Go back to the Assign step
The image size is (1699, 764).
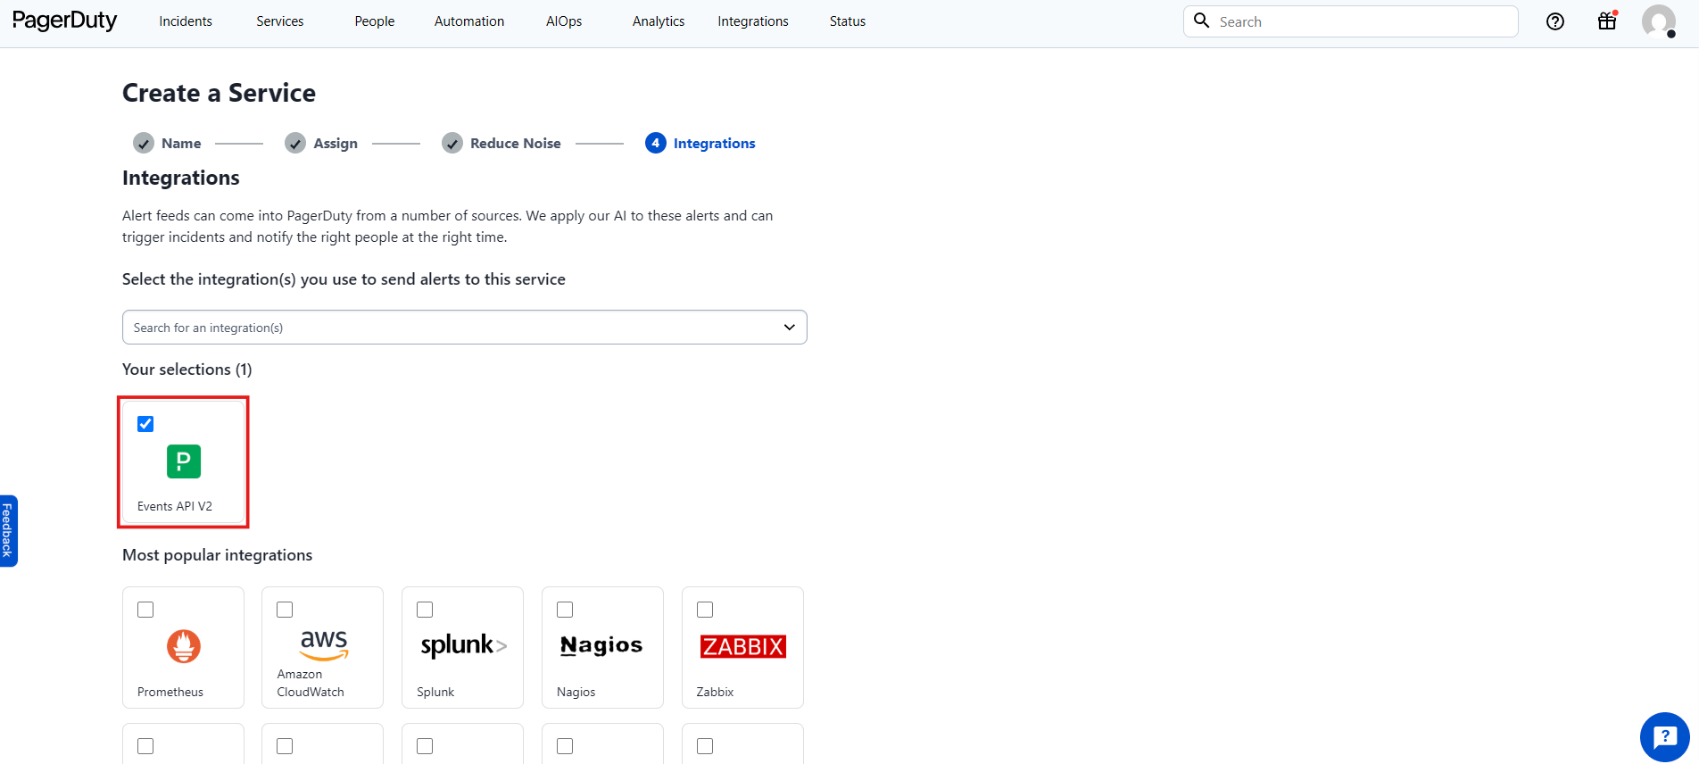pos(336,143)
